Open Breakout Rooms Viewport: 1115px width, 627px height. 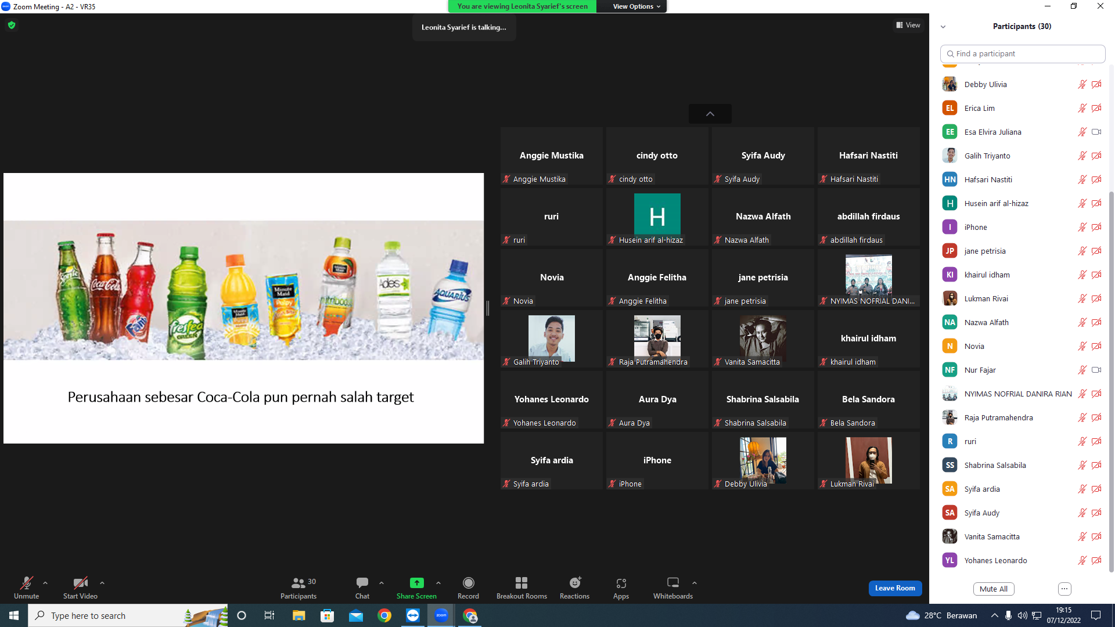point(521,588)
